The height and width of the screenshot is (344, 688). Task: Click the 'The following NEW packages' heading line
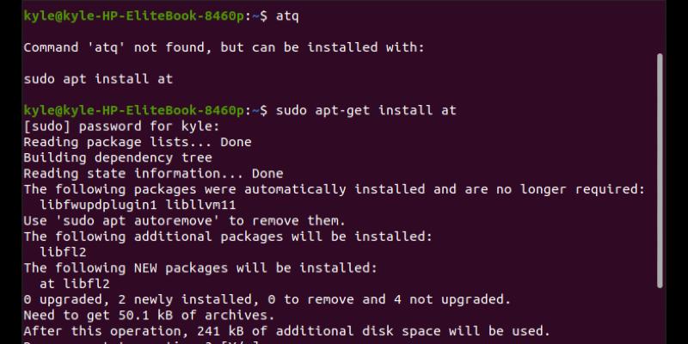pyautogui.click(x=200, y=268)
